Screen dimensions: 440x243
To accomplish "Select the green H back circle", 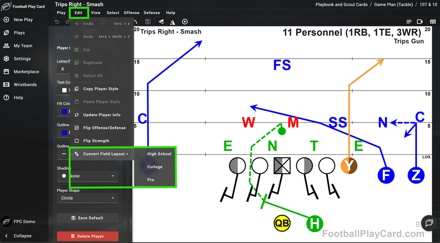I will [x=315, y=224].
